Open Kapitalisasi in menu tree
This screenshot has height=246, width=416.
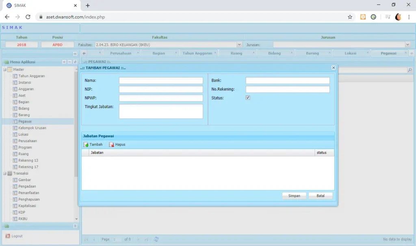pos(27,206)
